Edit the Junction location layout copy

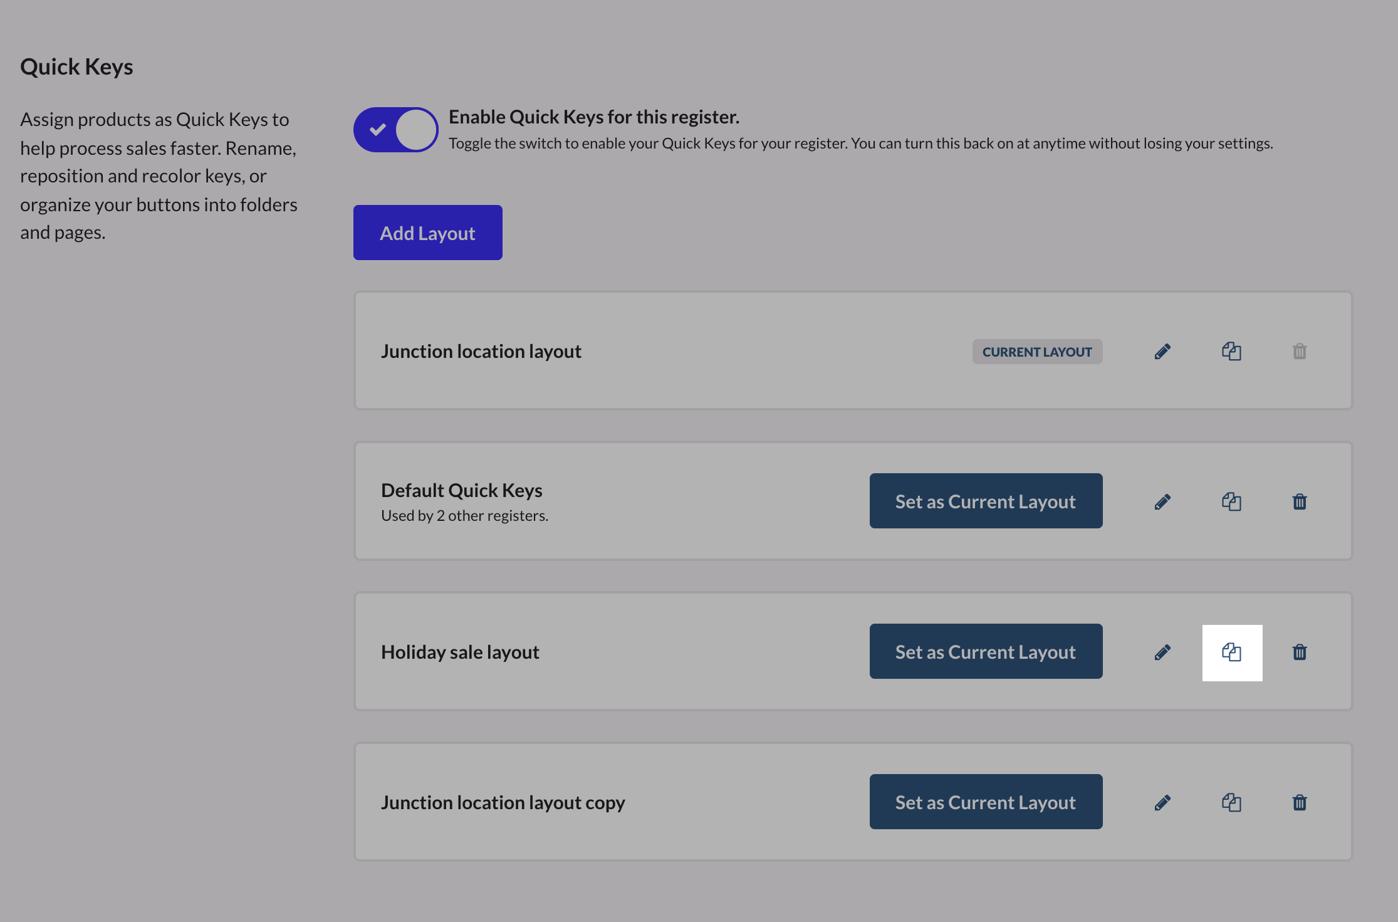[1162, 803]
